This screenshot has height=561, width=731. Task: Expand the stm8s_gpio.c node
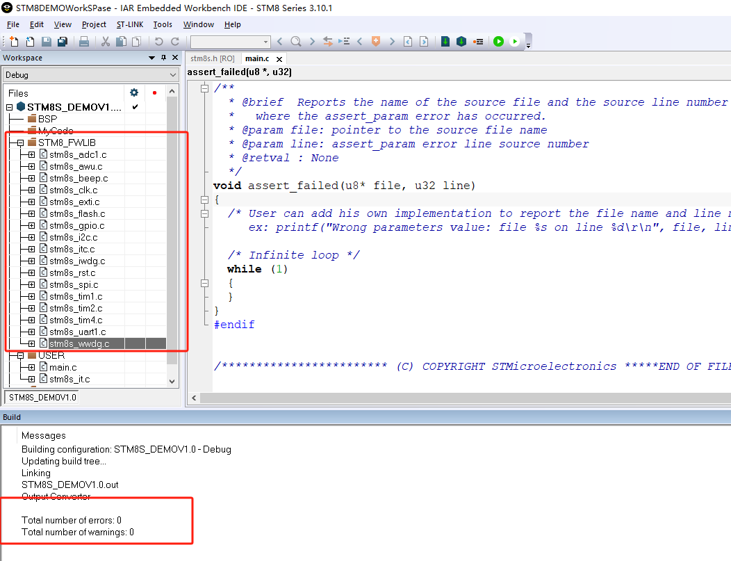31,226
